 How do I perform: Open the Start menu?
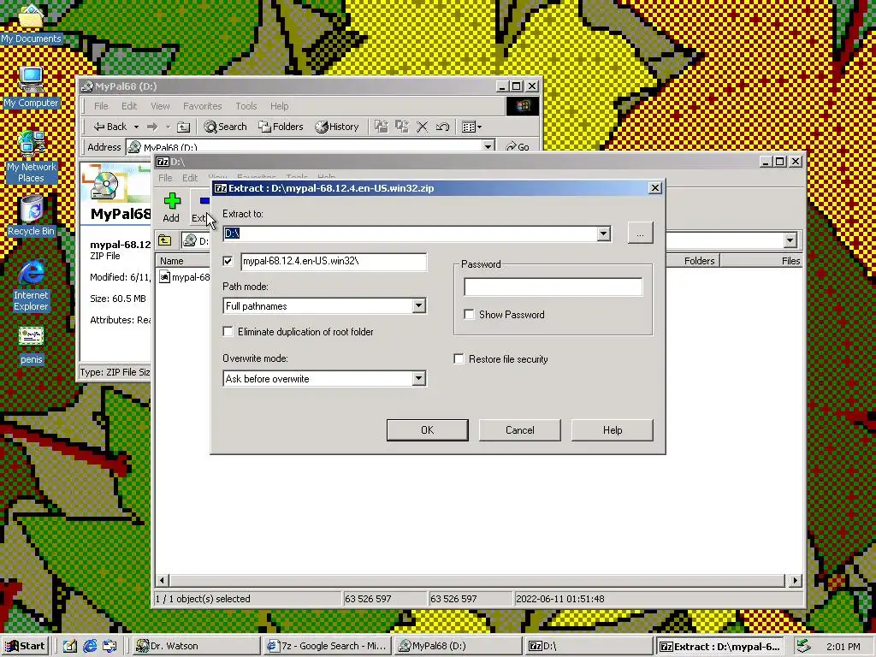[x=25, y=646]
